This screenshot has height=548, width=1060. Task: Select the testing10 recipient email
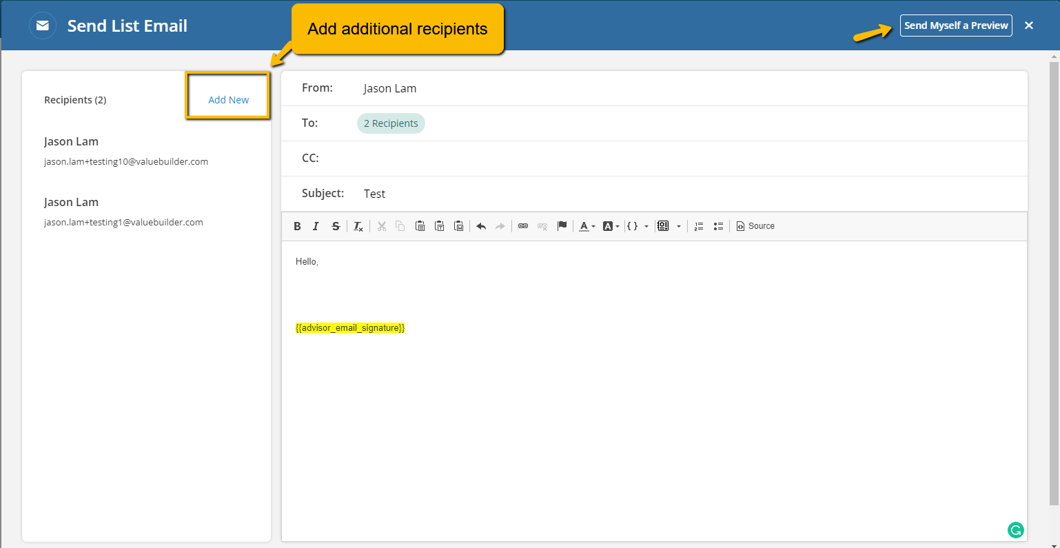coord(126,162)
